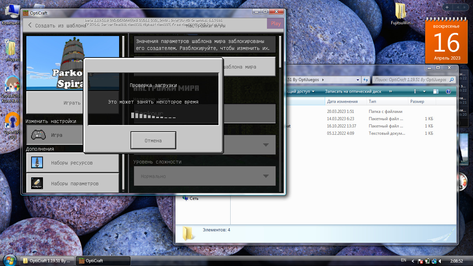Go back using the arrow beside 'Создать из шаблона'
The width and height of the screenshot is (473, 266).
click(x=30, y=25)
